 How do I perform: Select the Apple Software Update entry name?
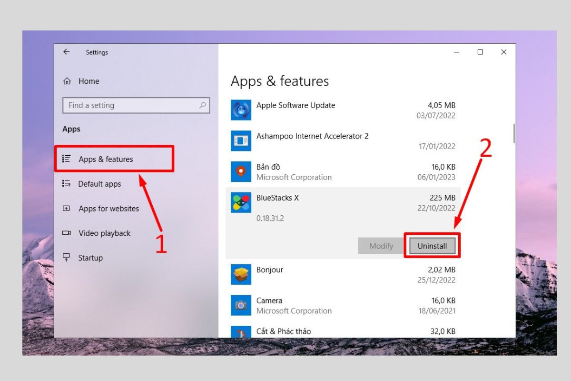pyautogui.click(x=295, y=105)
